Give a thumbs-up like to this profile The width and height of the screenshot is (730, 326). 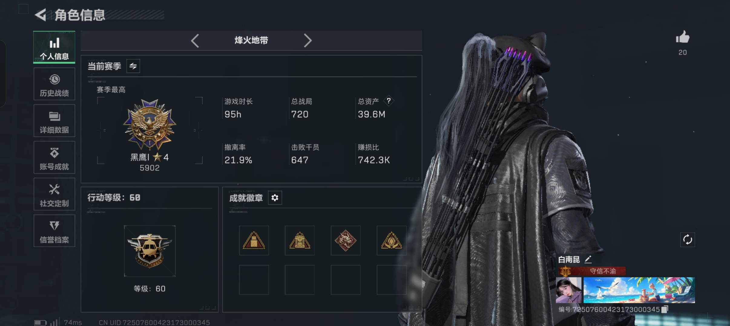point(682,38)
